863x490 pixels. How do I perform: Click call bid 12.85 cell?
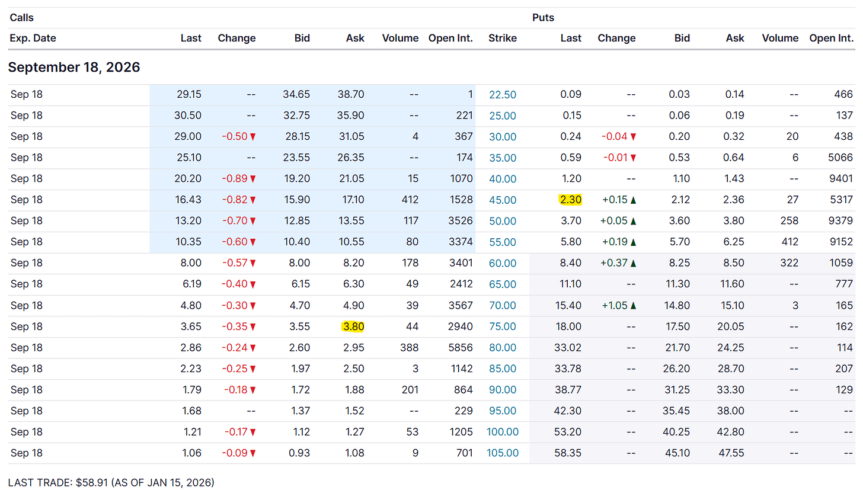tap(298, 221)
